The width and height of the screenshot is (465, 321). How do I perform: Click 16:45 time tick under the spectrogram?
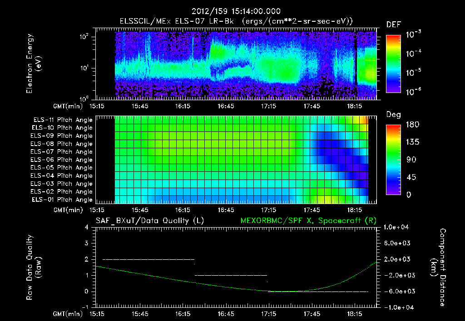tap(226, 106)
